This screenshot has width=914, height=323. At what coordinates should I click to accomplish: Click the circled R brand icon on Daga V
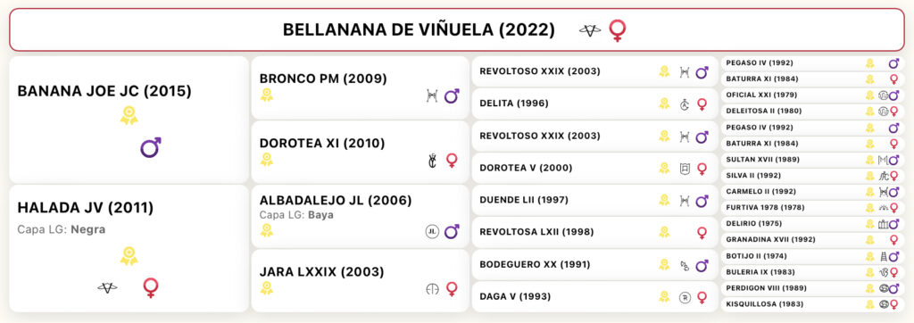coord(685,297)
